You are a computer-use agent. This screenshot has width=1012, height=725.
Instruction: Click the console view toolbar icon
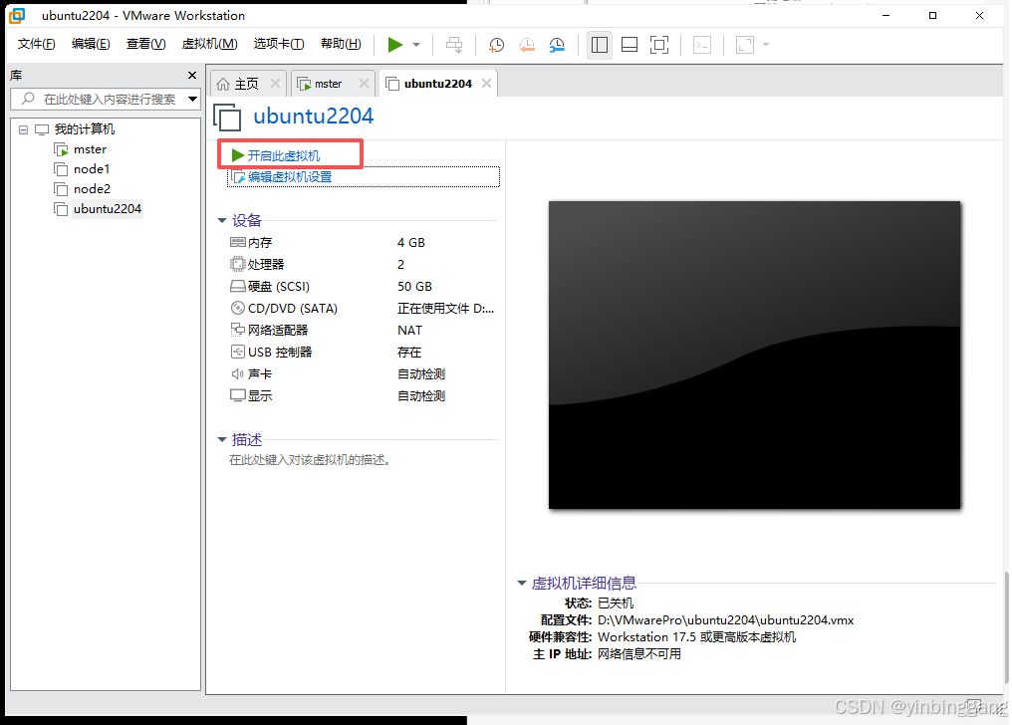[x=702, y=45]
